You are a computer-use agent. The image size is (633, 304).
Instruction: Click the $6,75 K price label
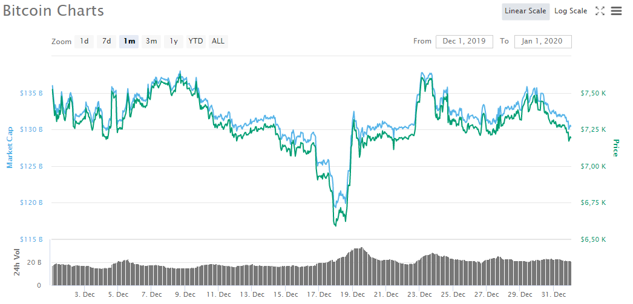point(594,203)
